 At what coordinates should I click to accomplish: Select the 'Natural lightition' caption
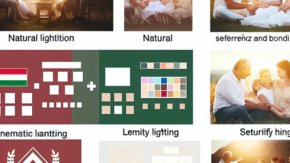[x=41, y=38]
